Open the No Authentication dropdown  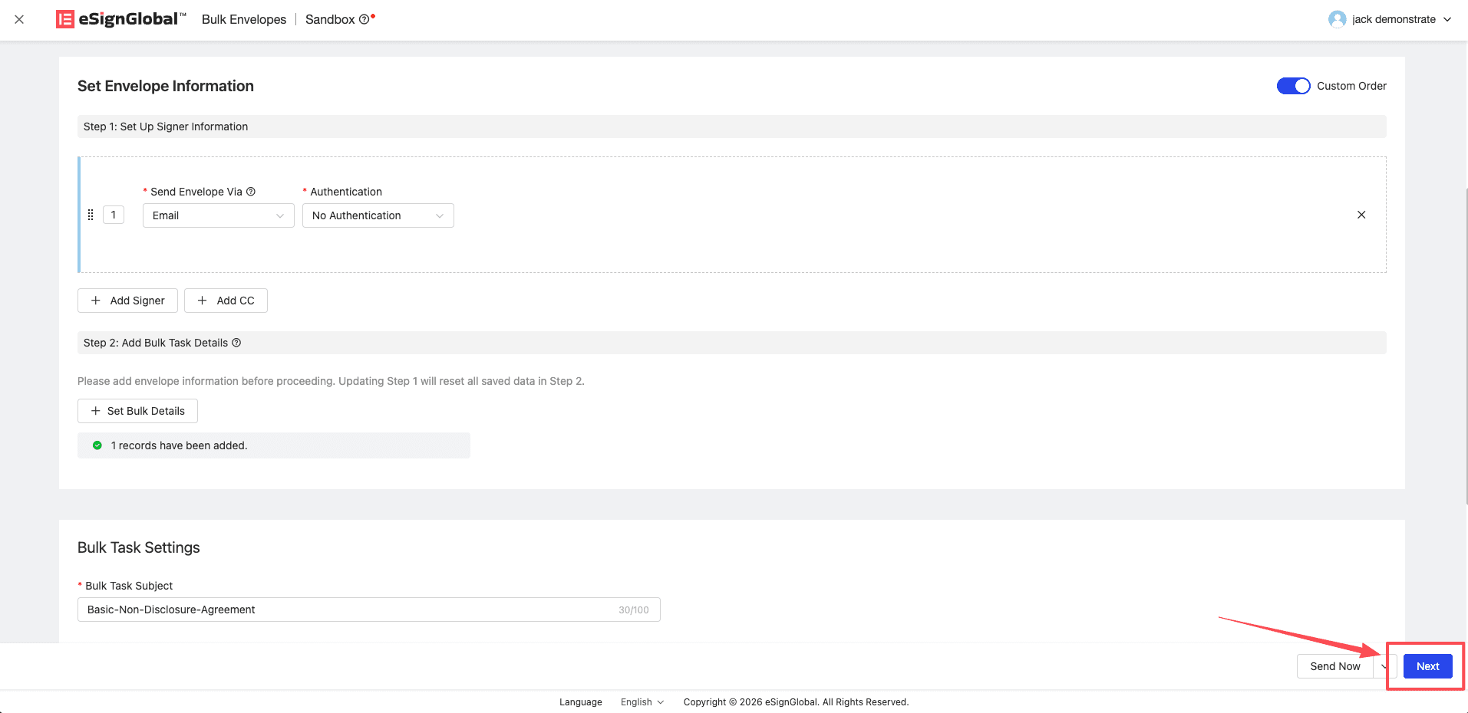[x=378, y=215]
